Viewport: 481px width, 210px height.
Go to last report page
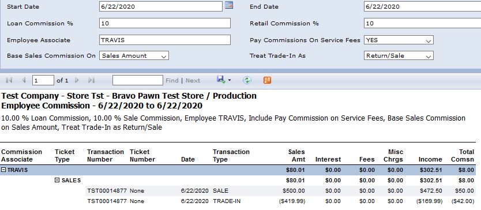(91, 80)
